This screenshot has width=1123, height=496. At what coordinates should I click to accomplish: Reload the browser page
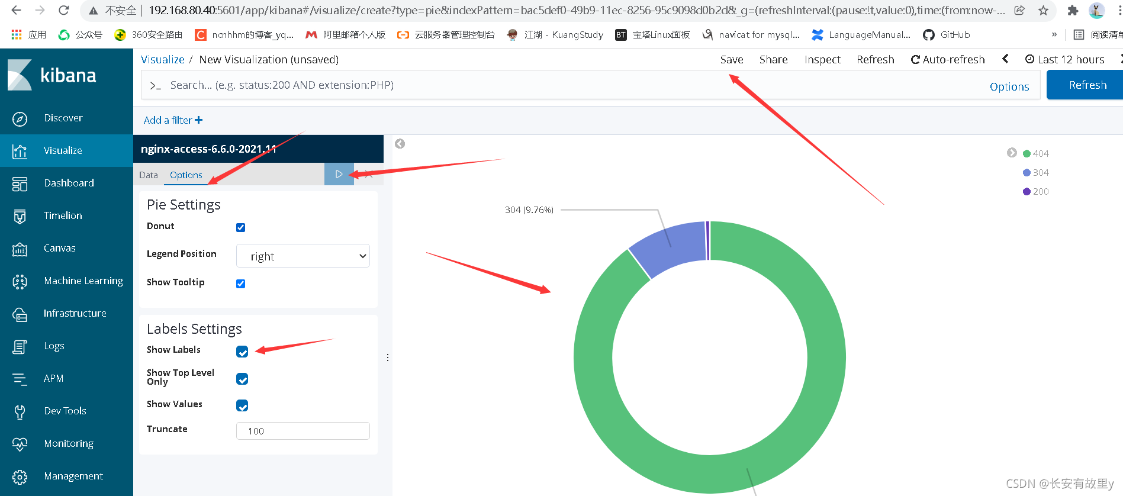pyautogui.click(x=64, y=10)
